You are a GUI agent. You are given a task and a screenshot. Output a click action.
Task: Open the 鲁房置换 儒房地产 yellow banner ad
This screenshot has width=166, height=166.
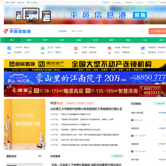[x=85, y=65]
